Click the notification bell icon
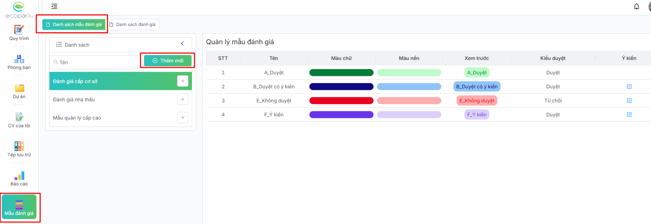This screenshot has width=651, height=224. click(636, 7)
